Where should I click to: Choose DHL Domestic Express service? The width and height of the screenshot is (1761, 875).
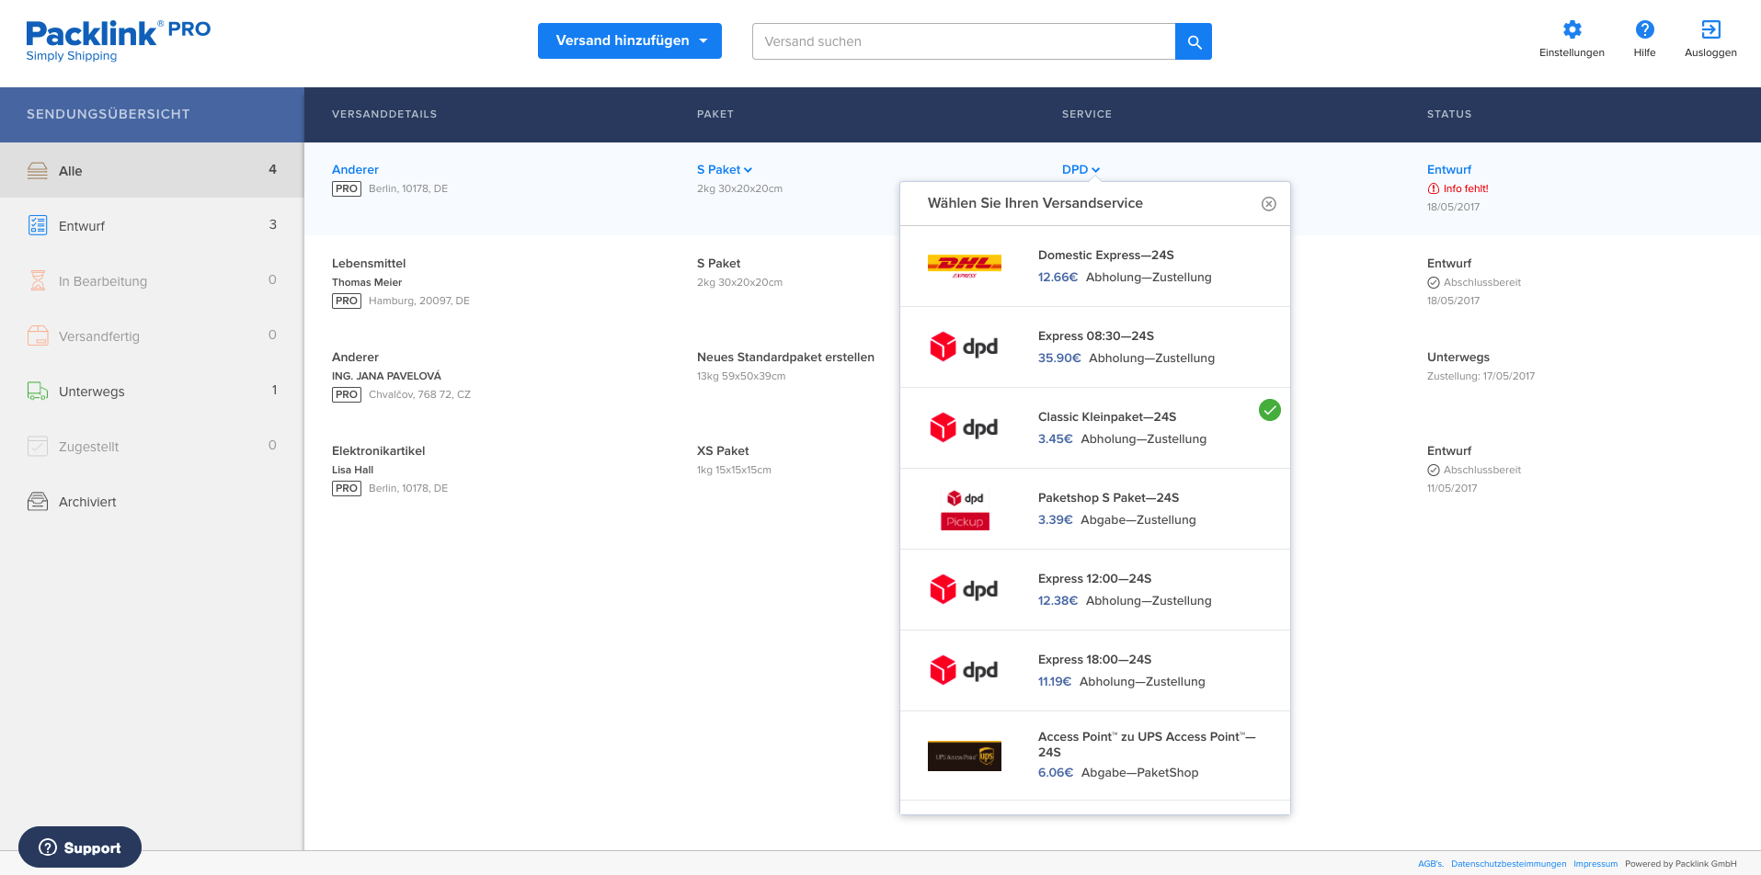1095,266
